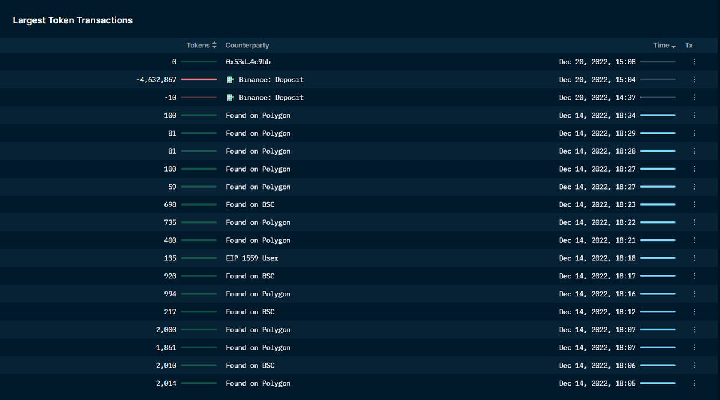Screen dimensions: 720x400
Task: Open sort options via the Time header chevron
Action: point(674,45)
